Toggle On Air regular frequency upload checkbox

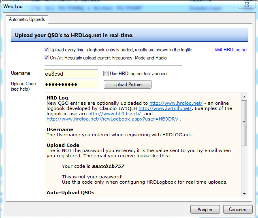coord(46,58)
